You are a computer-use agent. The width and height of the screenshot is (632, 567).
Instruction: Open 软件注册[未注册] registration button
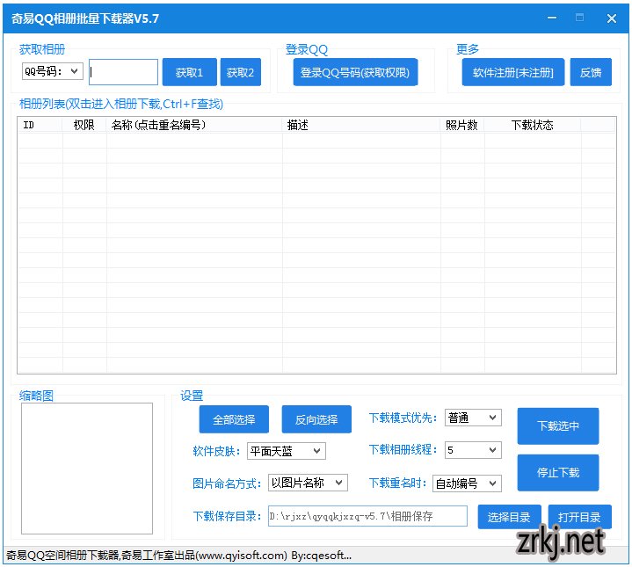[x=513, y=72]
